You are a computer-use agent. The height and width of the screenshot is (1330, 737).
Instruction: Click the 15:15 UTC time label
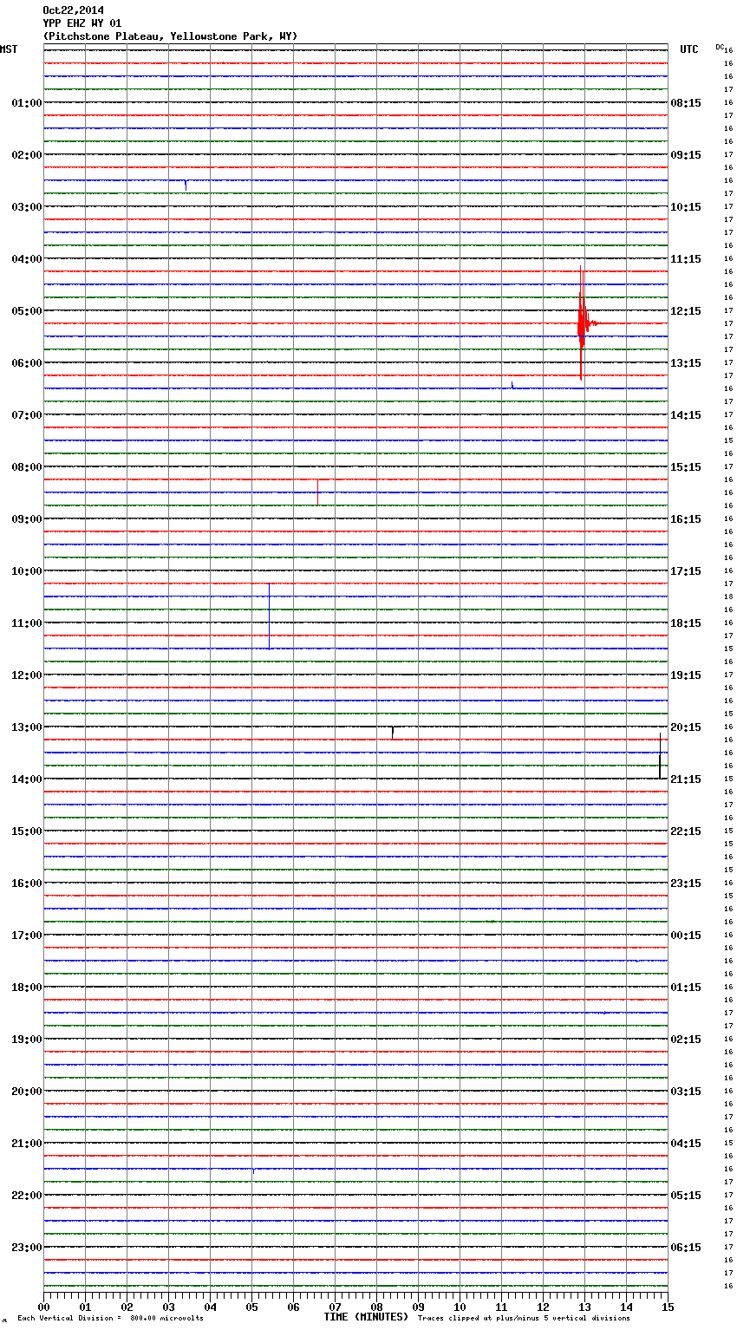click(686, 467)
